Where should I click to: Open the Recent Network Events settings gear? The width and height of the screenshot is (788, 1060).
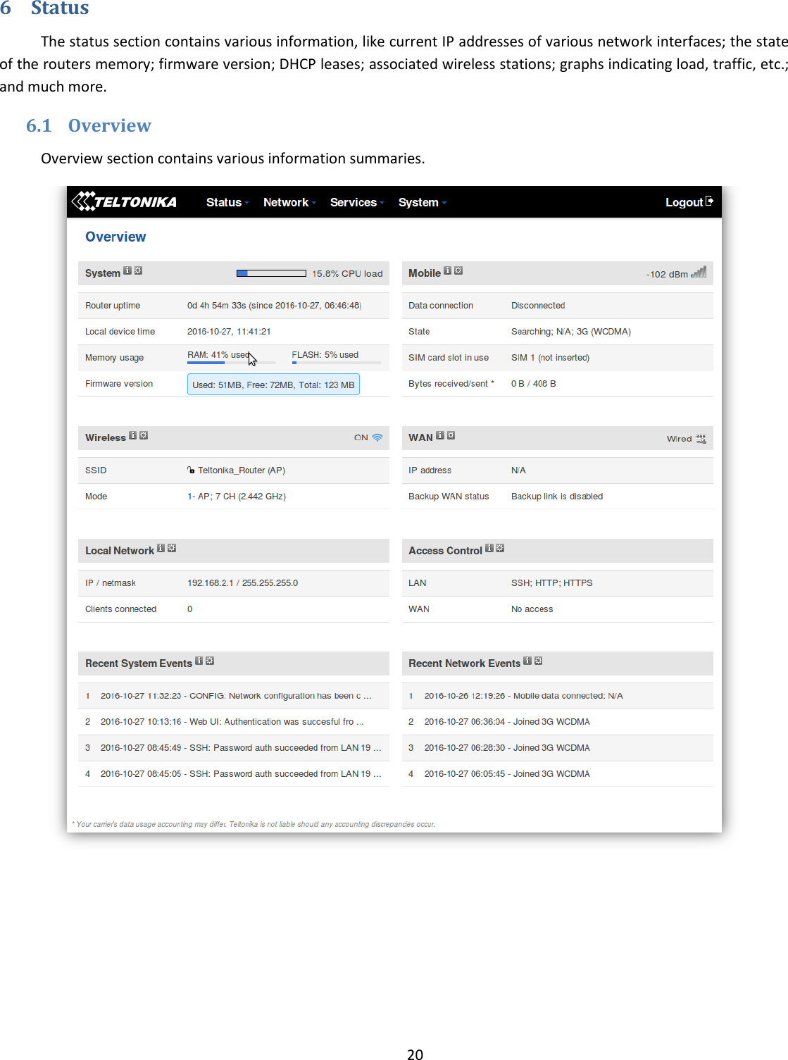click(539, 660)
